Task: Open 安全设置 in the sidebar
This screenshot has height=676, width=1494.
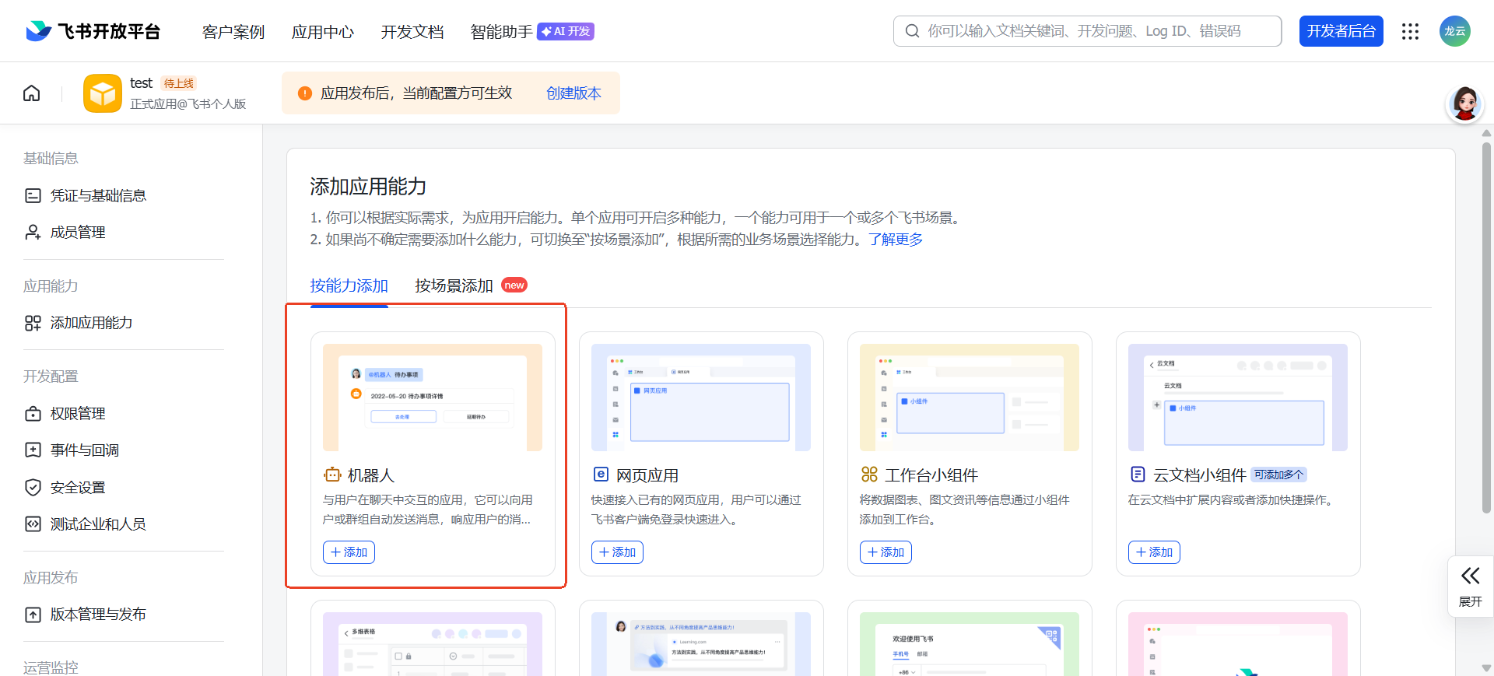Action: tap(78, 488)
